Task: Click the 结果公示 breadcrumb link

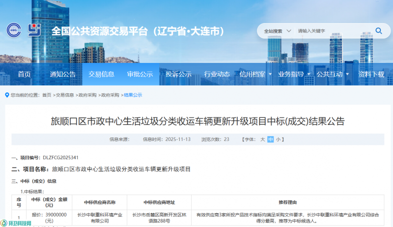Action: click(133, 95)
